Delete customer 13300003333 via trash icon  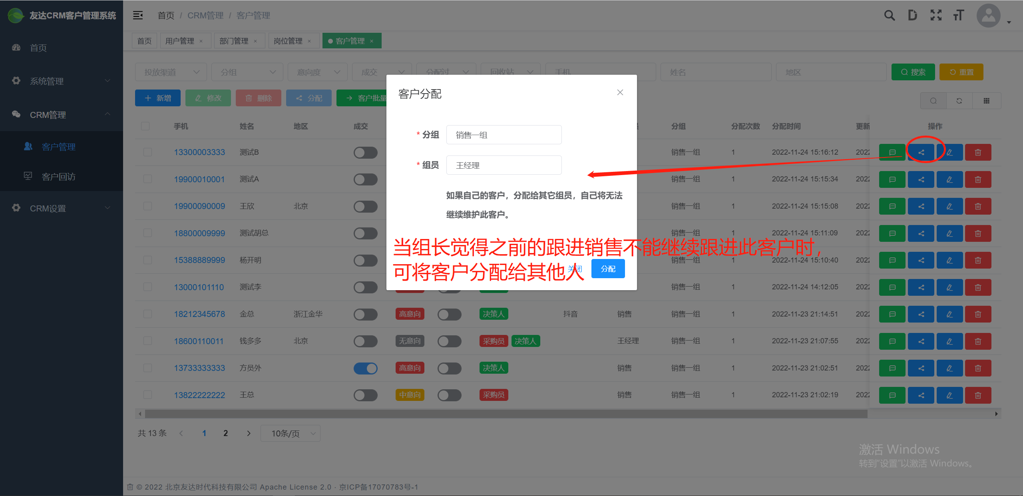coord(978,152)
